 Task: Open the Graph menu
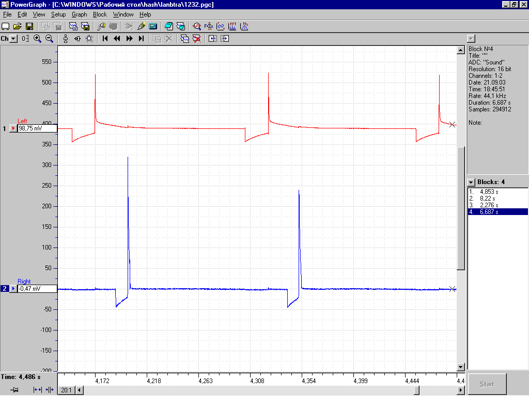(x=79, y=14)
